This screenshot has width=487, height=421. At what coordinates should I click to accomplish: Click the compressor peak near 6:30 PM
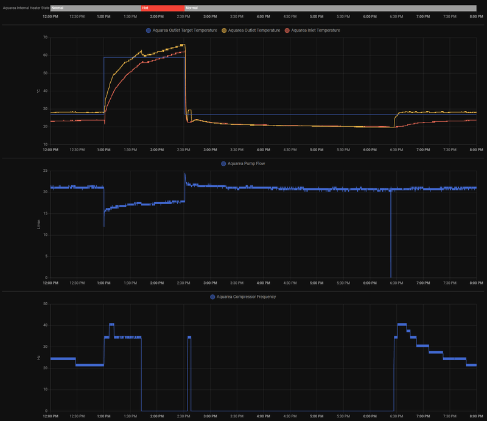point(402,325)
